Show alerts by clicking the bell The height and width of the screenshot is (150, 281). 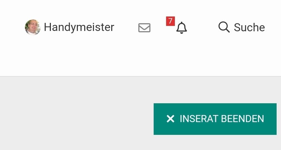coord(182,28)
